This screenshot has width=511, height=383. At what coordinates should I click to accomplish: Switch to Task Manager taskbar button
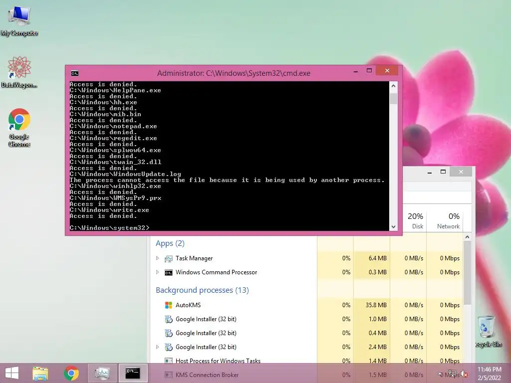tap(102, 373)
